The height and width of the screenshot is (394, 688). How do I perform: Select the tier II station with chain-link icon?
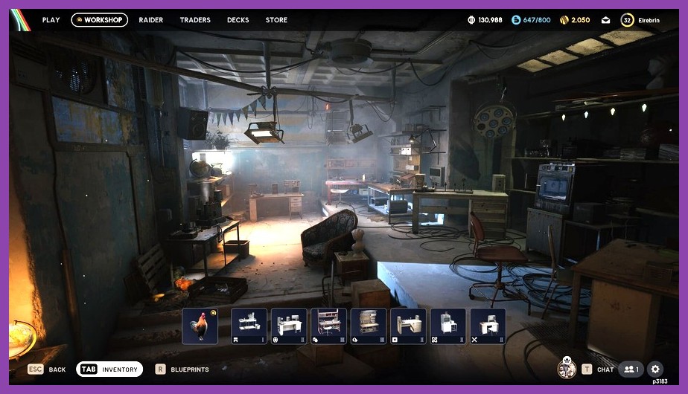(x=448, y=326)
